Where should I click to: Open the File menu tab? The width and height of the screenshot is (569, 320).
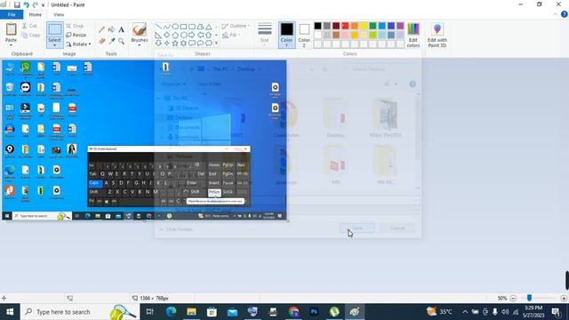click(x=12, y=14)
